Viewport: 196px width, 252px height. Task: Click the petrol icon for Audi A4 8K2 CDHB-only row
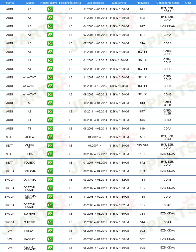click(50, 69)
